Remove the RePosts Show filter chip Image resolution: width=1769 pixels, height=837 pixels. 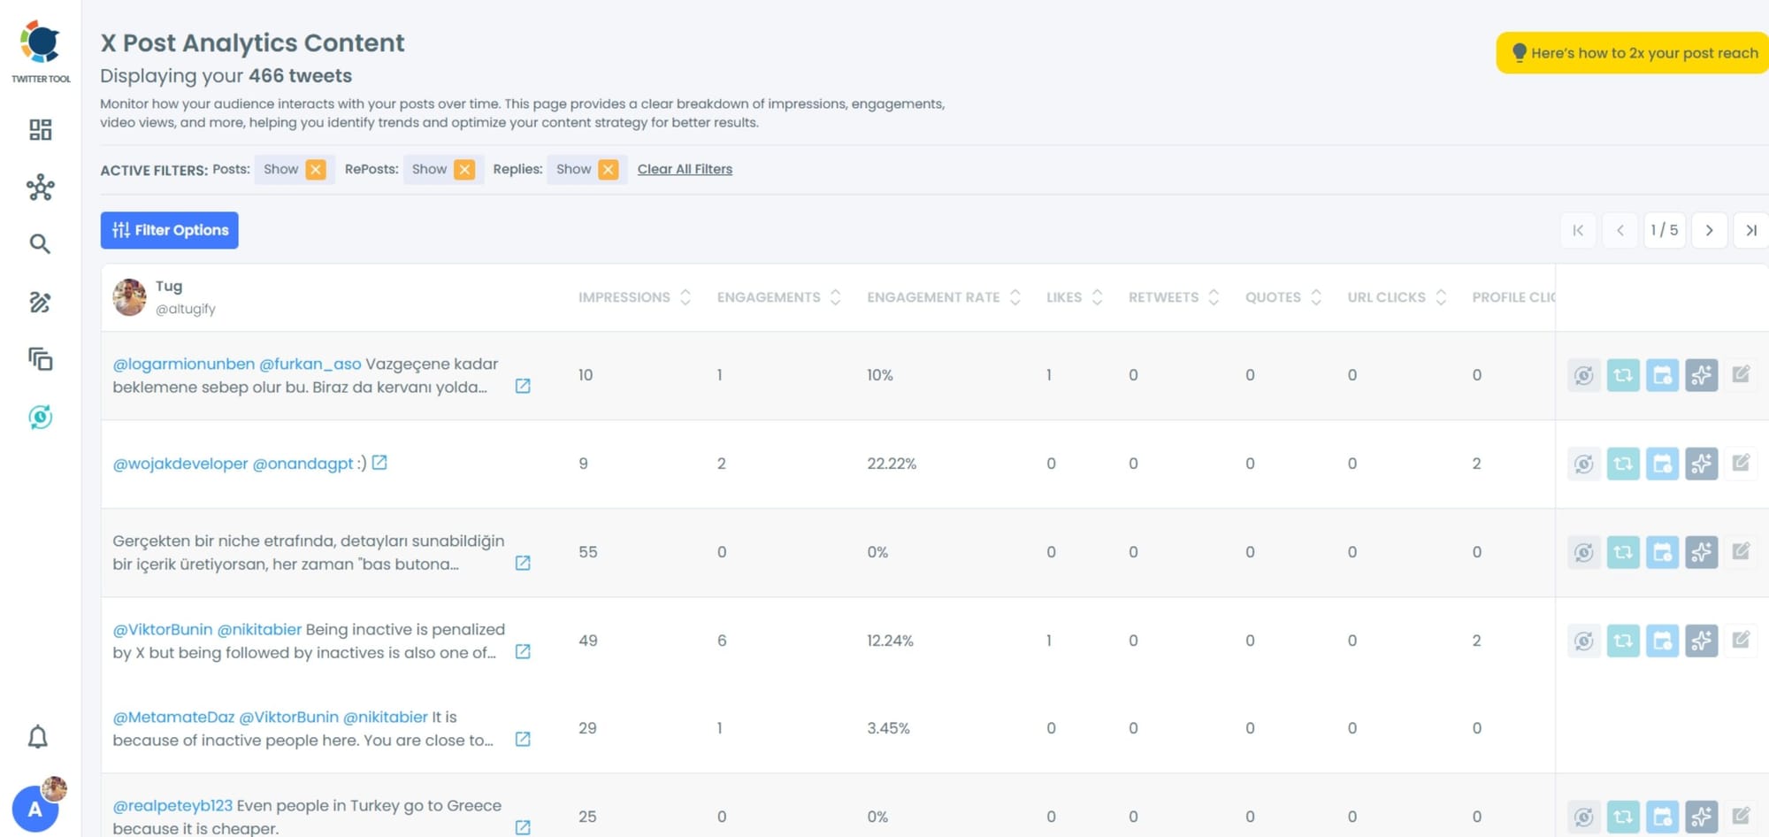[465, 169]
